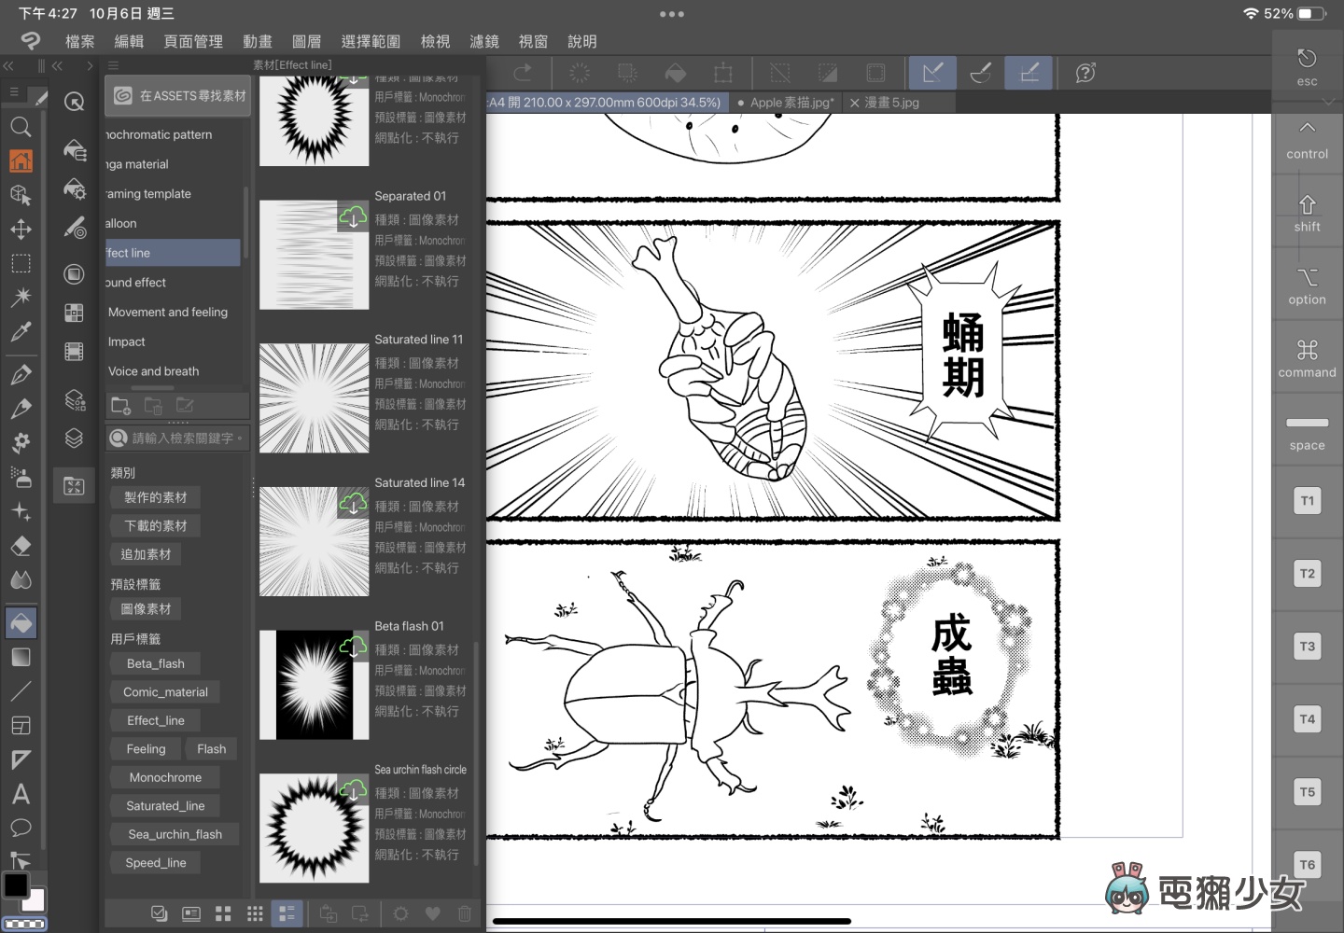This screenshot has height=933, width=1344.
Task: Click 在ASSETS尋找素材 button
Action: (x=178, y=95)
